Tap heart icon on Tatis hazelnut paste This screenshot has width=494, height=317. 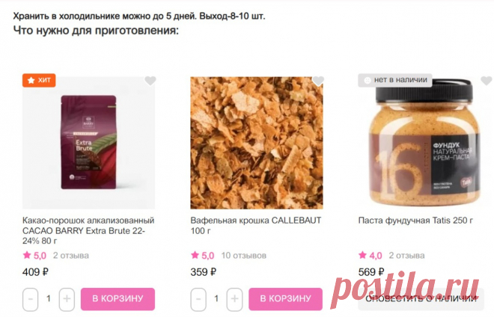pyautogui.click(x=487, y=81)
